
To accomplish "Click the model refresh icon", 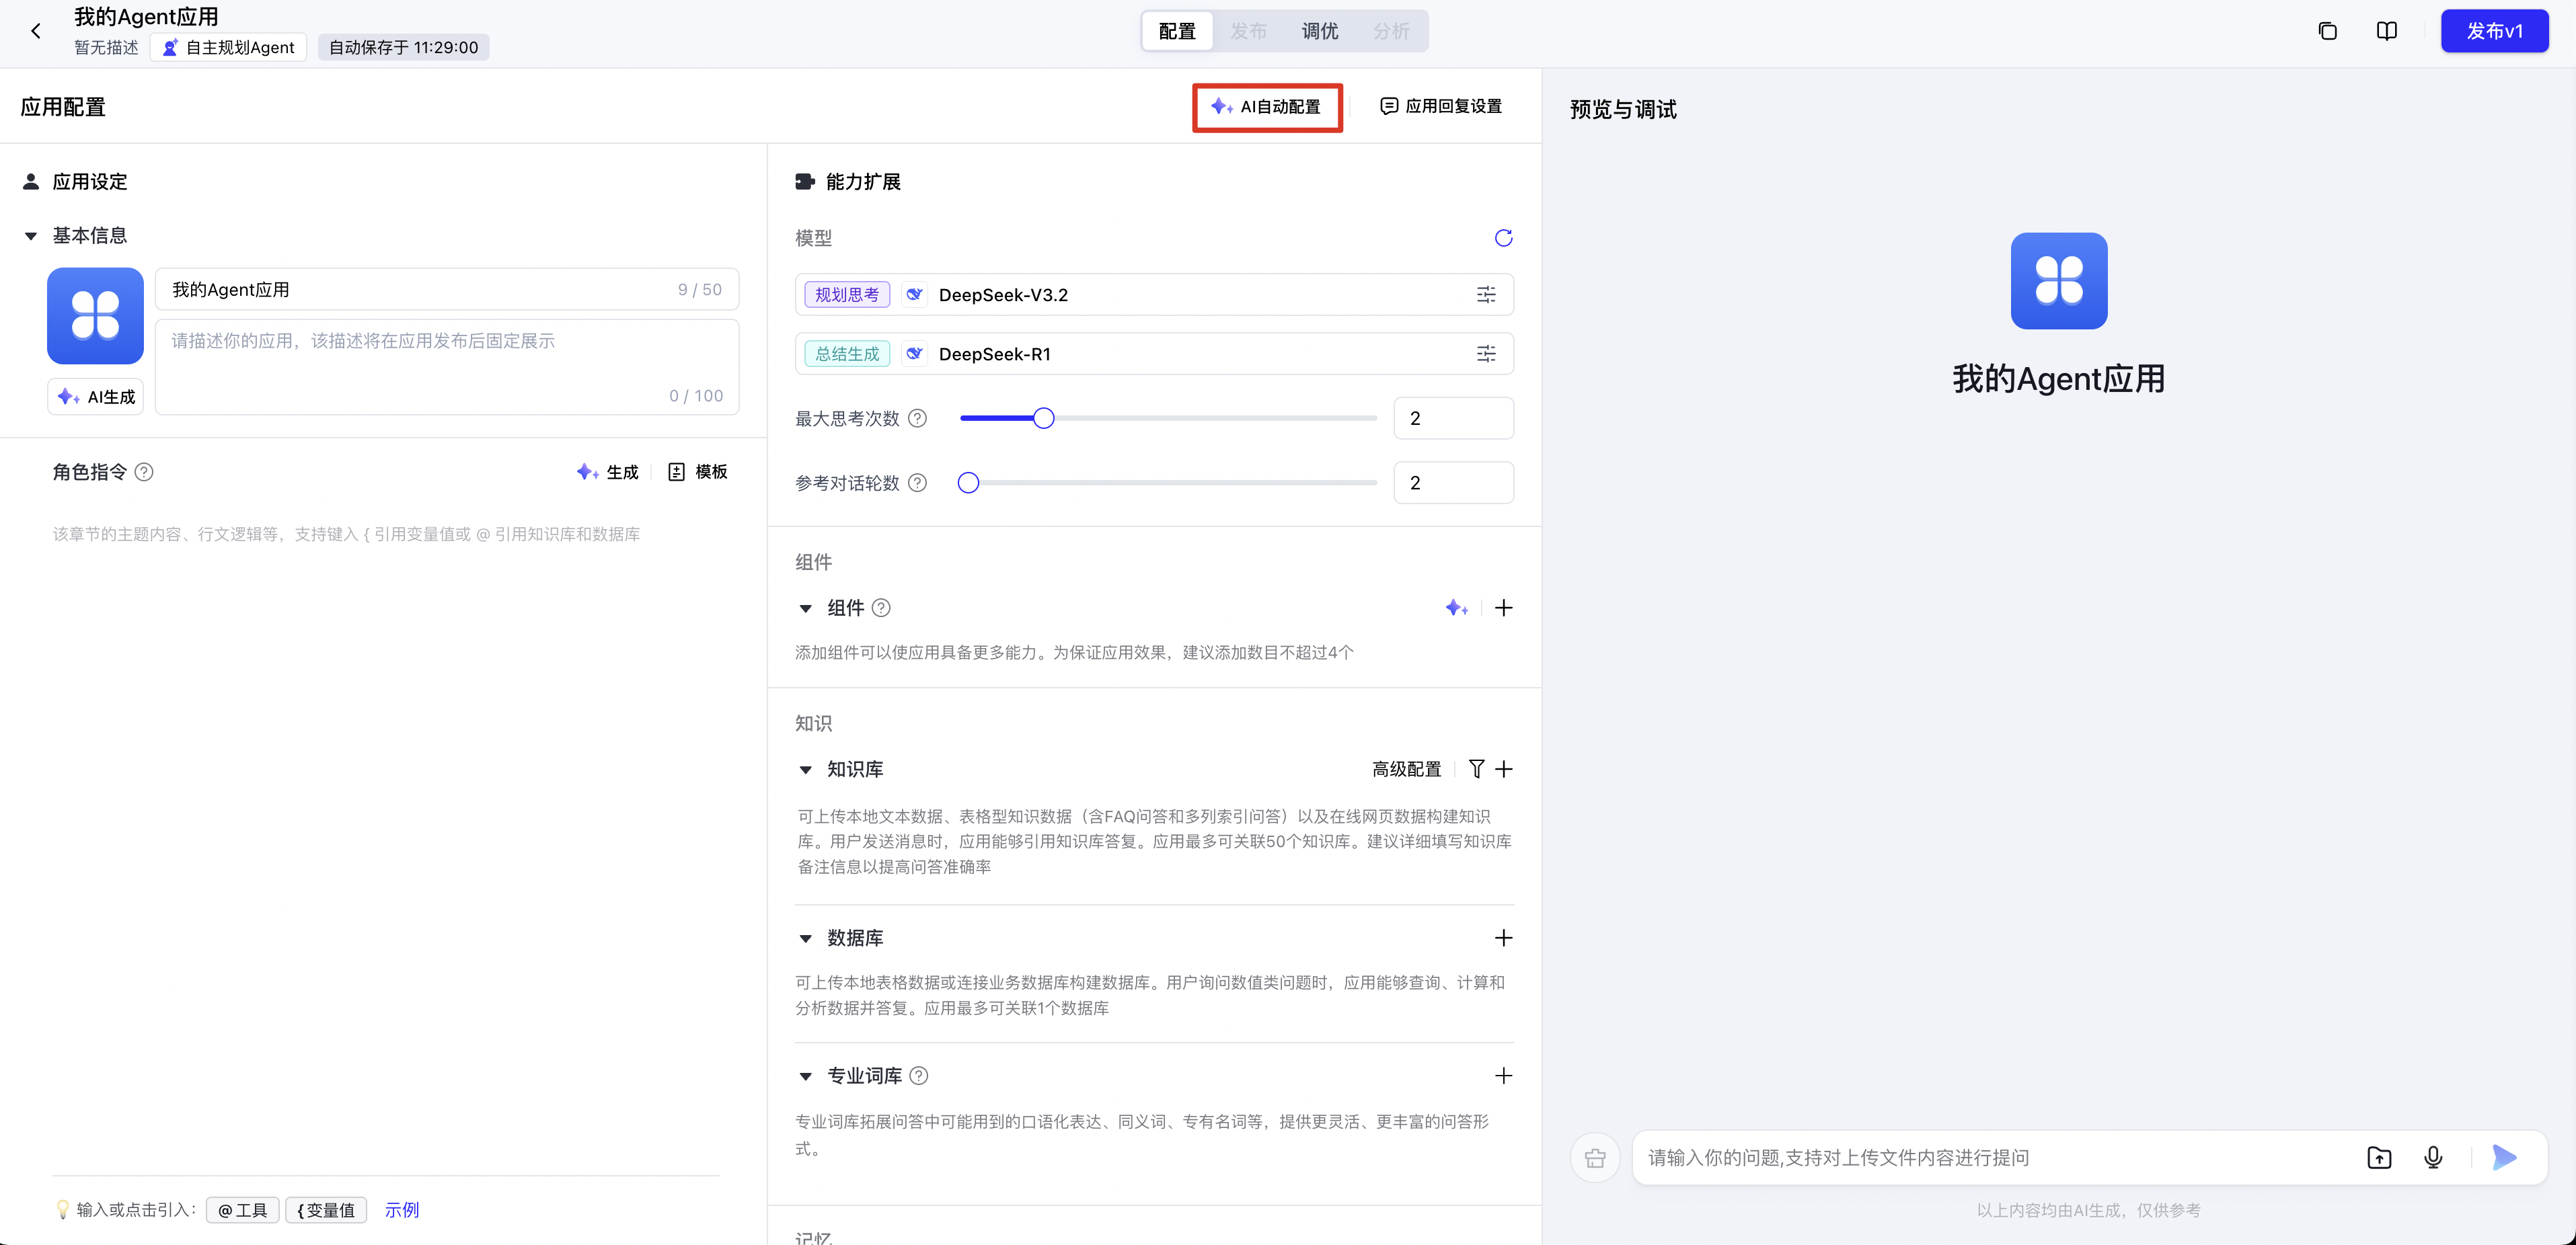I will click(x=1503, y=238).
